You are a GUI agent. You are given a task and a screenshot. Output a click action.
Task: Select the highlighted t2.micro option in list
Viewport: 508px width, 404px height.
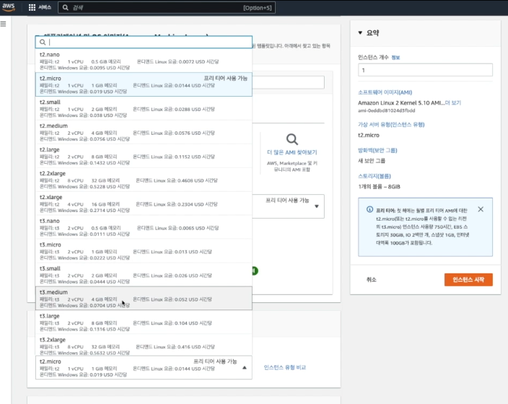[x=144, y=84]
